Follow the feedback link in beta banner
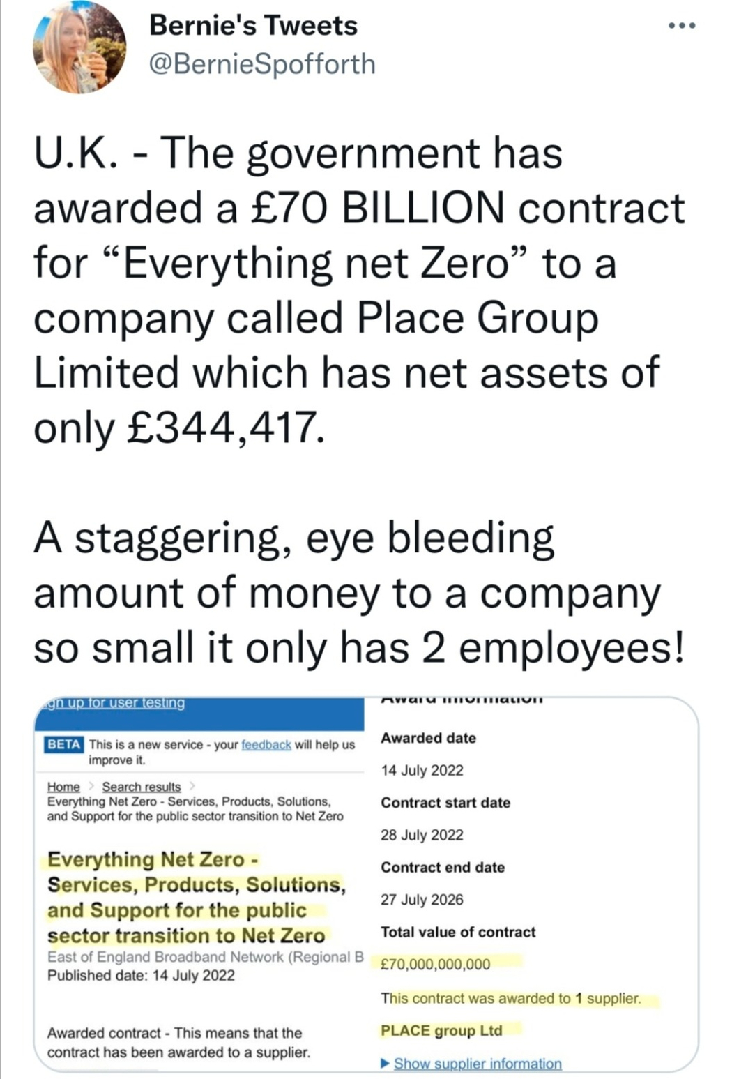Screen dimensions: 732x1079 (266, 745)
